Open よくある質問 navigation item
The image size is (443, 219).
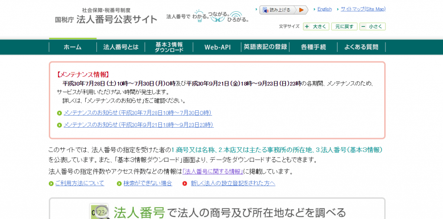361,47
